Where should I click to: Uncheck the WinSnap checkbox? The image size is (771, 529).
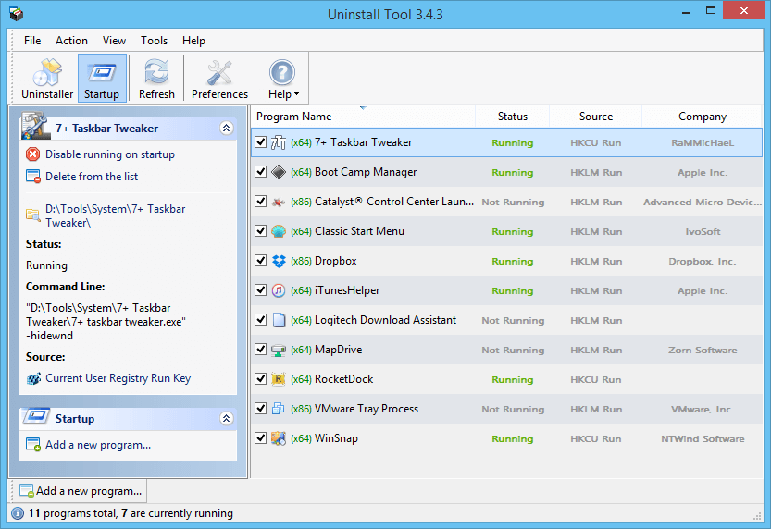pyautogui.click(x=261, y=438)
